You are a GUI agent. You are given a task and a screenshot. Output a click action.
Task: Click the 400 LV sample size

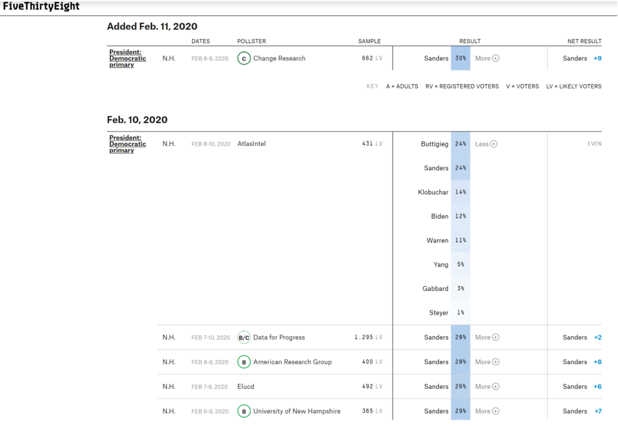(x=372, y=362)
